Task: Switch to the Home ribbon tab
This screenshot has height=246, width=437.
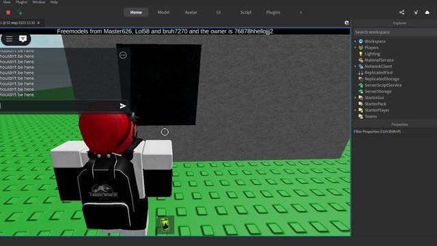Action: [x=136, y=12]
